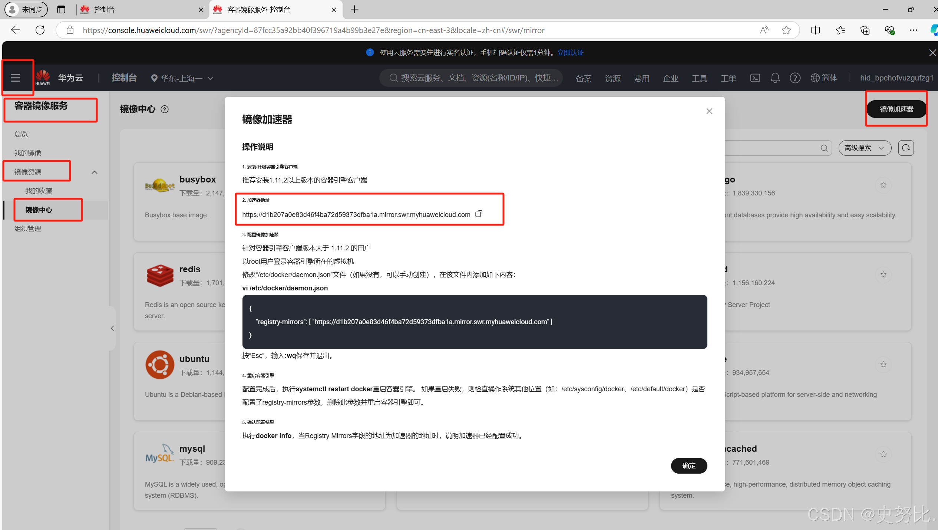Open browser favorites list icon
The image size is (938, 530).
click(840, 30)
